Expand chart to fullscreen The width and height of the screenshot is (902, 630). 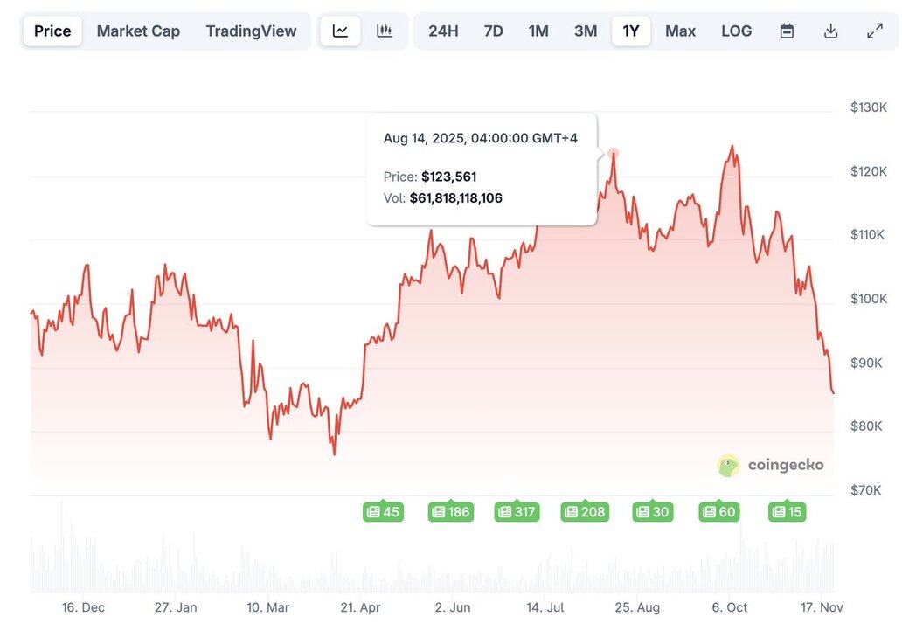coord(875,31)
